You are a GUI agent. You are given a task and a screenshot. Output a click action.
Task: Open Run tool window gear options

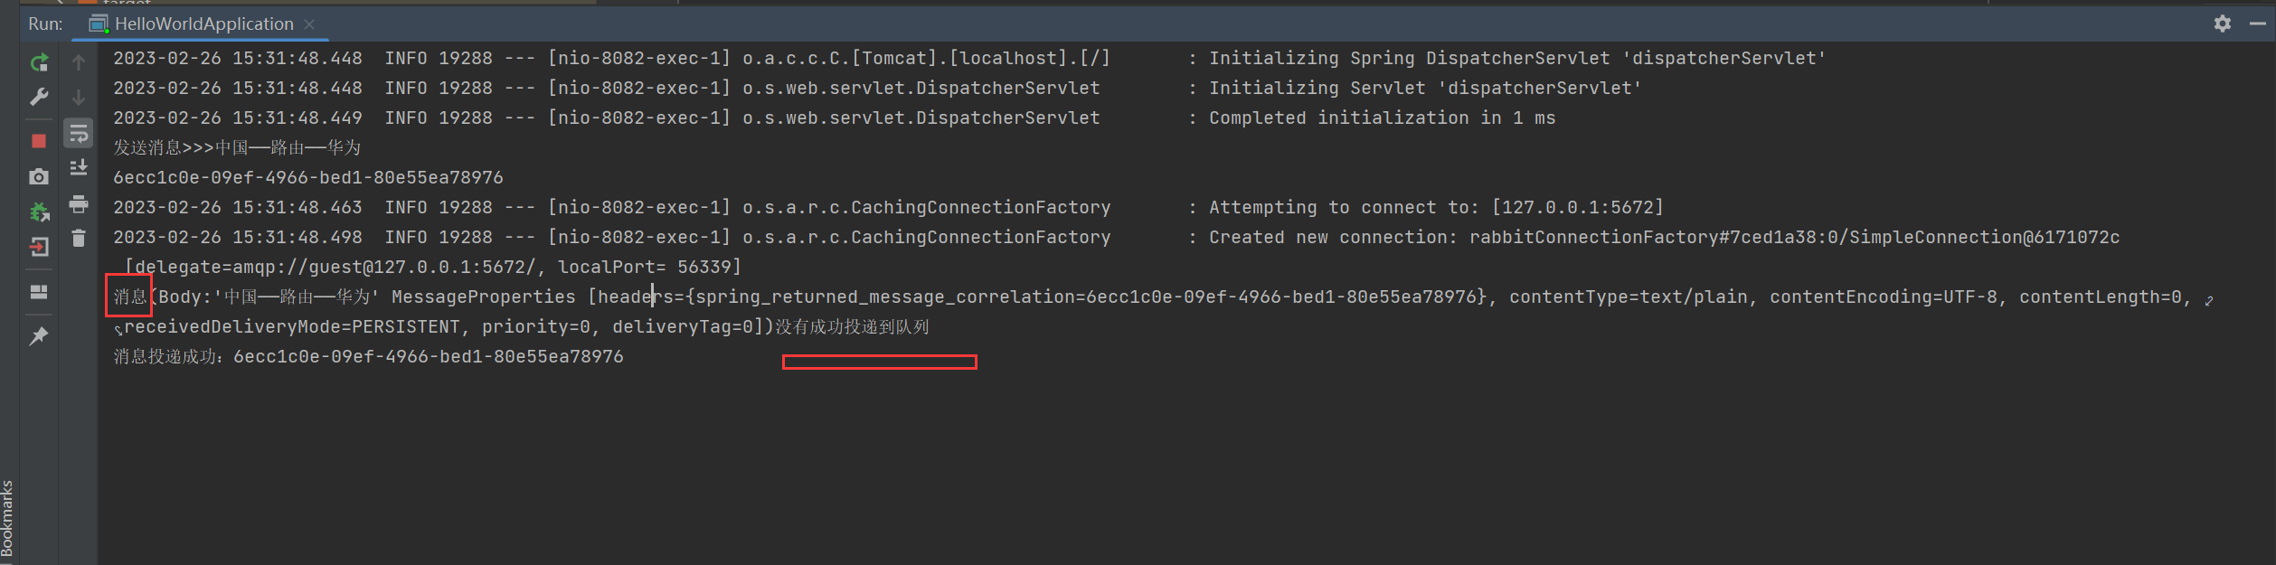pyautogui.click(x=2222, y=24)
